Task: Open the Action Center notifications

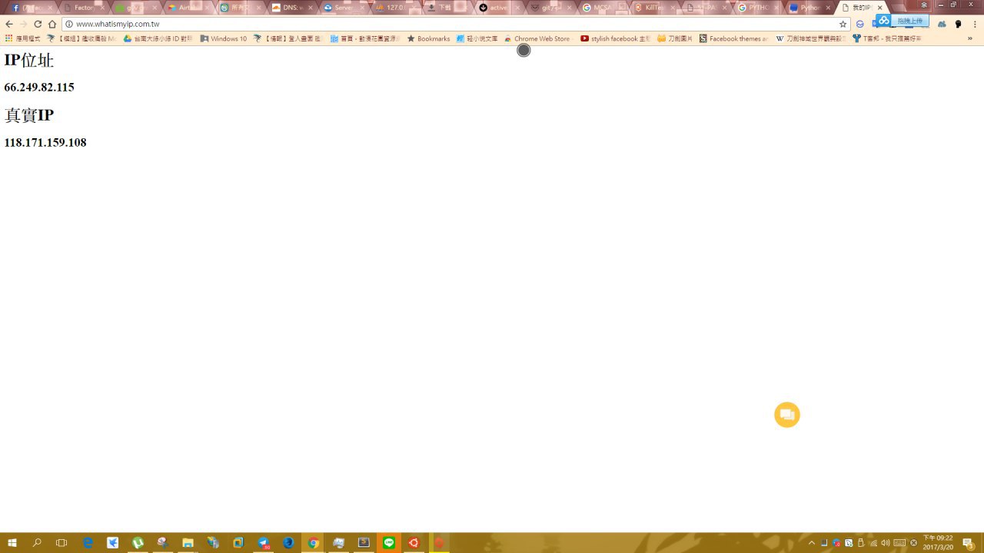Action: (968, 543)
